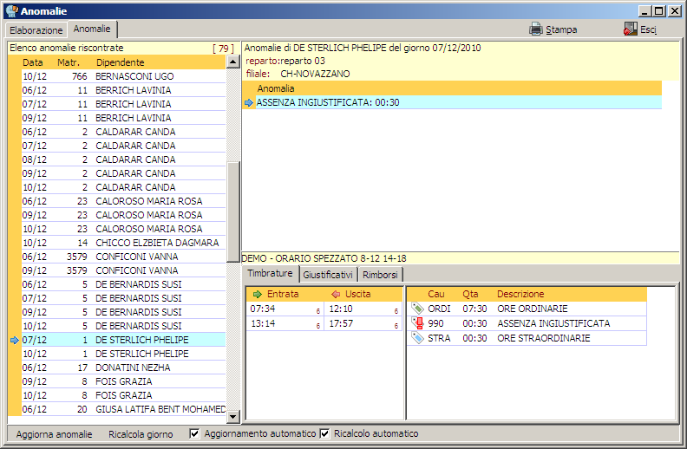Select row 09/12 CONFICONI VANNA
The image size is (687, 449).
point(123,270)
